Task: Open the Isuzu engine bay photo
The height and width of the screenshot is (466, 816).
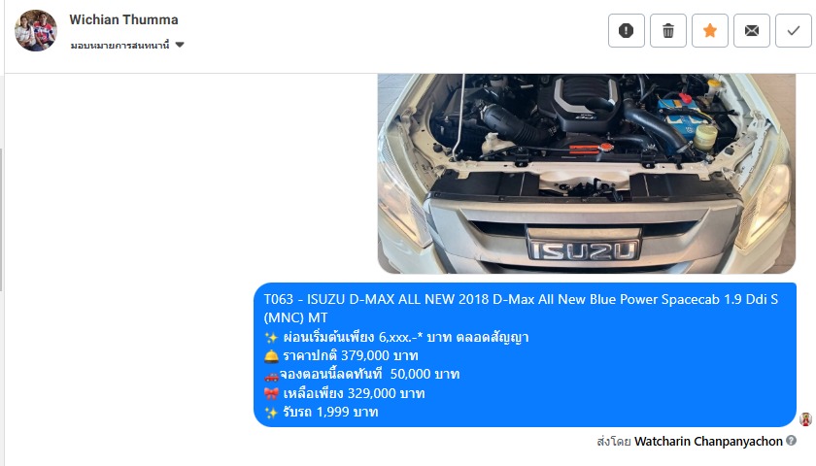Action: (x=587, y=173)
